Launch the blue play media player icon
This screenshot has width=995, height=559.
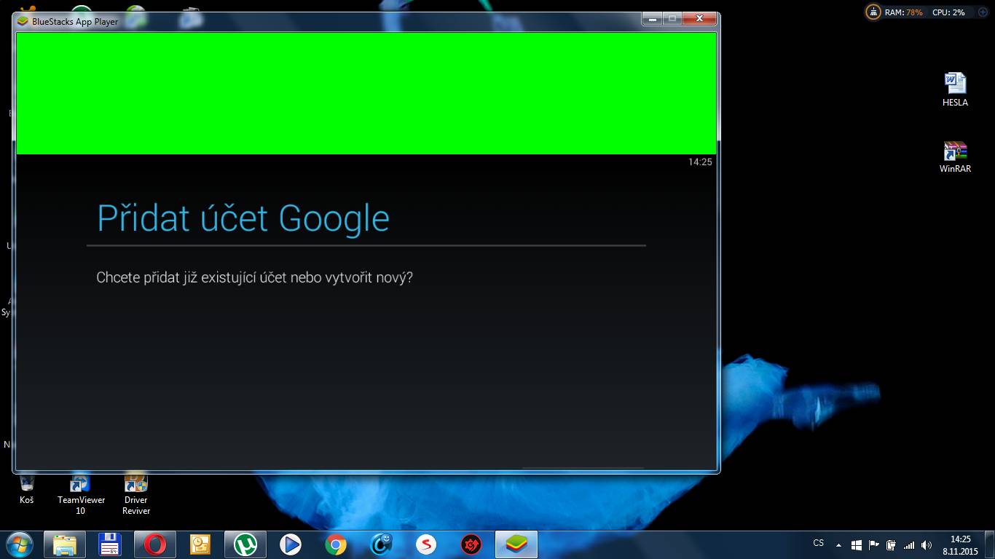(x=291, y=544)
